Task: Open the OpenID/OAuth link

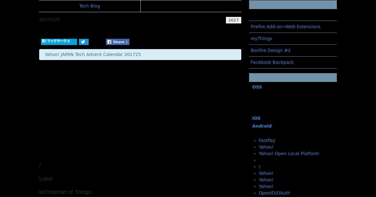Action: click(x=274, y=193)
